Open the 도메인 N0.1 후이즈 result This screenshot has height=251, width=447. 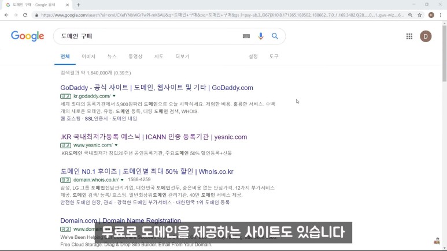(x=147, y=171)
